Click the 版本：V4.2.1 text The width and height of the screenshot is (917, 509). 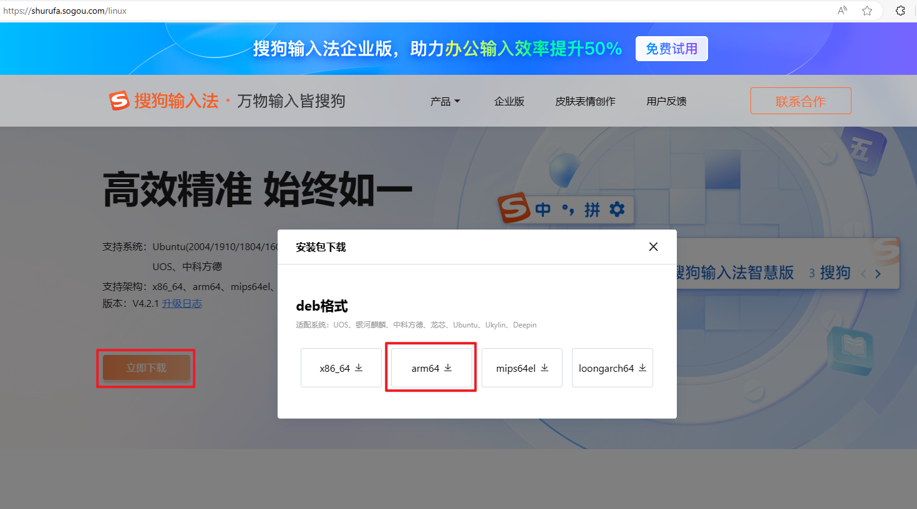coord(131,303)
